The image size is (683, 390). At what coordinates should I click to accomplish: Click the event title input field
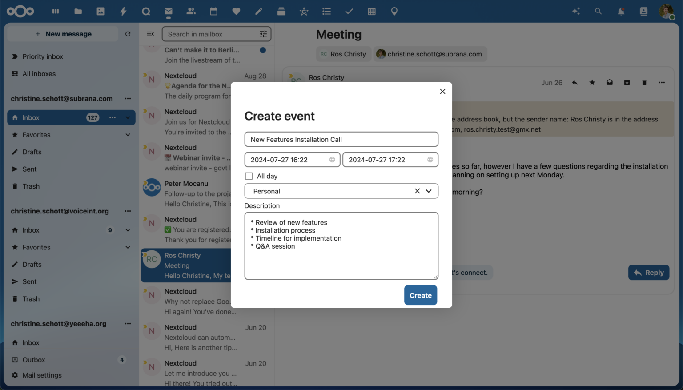(341, 139)
